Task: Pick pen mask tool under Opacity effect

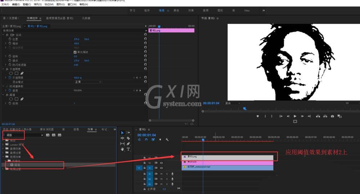Action: [x=22, y=73]
